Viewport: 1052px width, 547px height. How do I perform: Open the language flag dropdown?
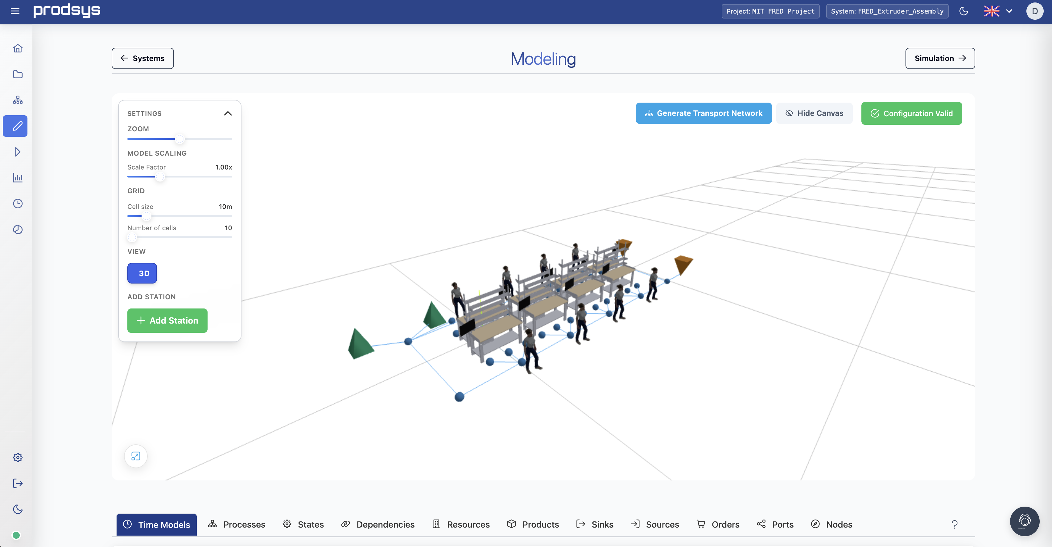[998, 11]
